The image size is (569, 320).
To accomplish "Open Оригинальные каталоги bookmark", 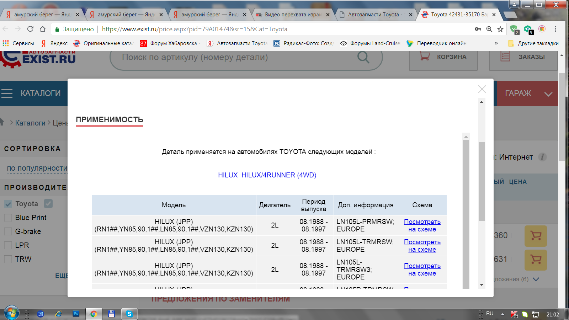I will coord(103,43).
